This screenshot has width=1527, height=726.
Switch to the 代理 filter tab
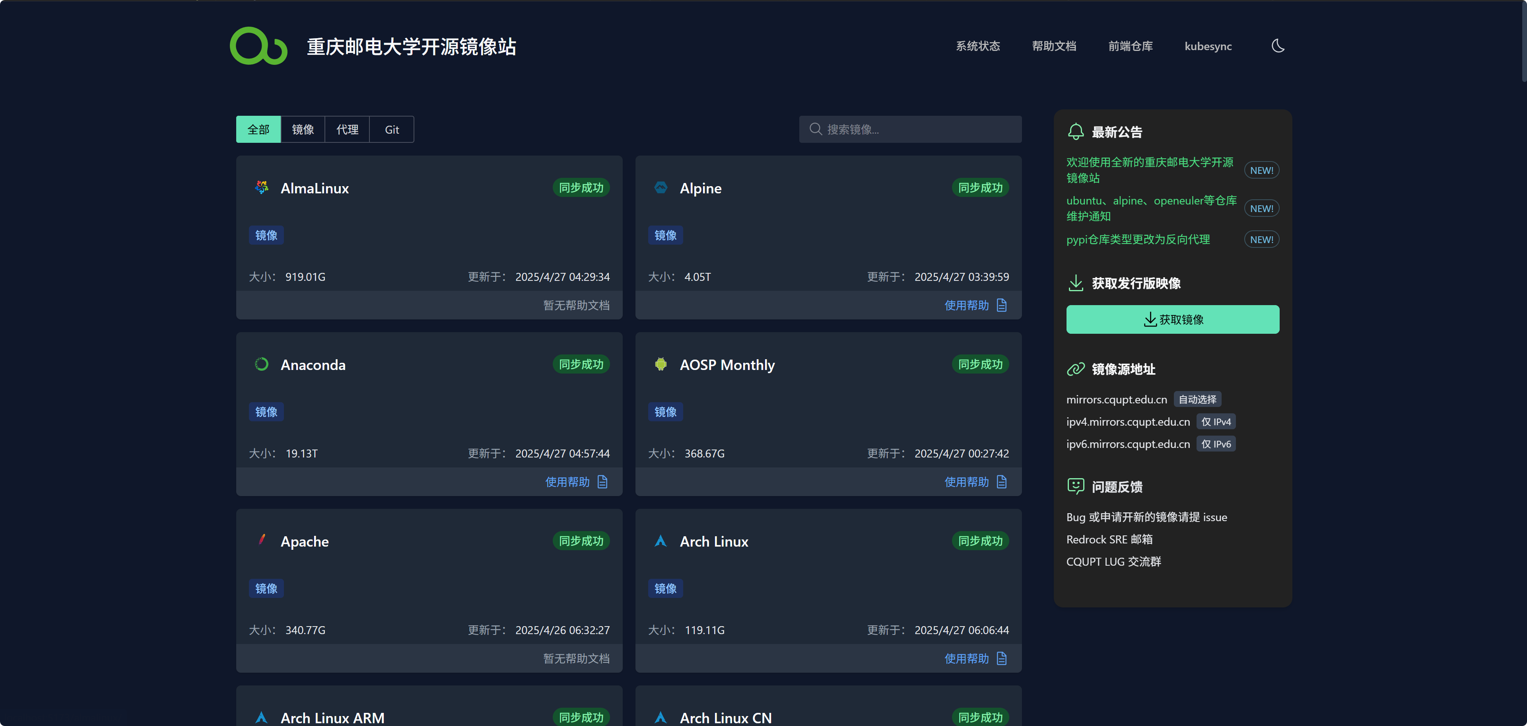[348, 129]
